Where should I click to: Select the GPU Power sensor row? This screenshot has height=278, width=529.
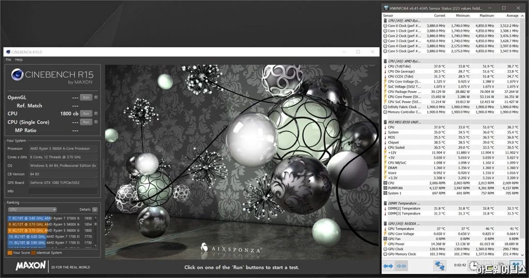pyautogui.click(x=451, y=244)
